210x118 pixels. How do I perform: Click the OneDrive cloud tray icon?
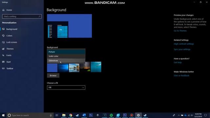tap(185, 115)
